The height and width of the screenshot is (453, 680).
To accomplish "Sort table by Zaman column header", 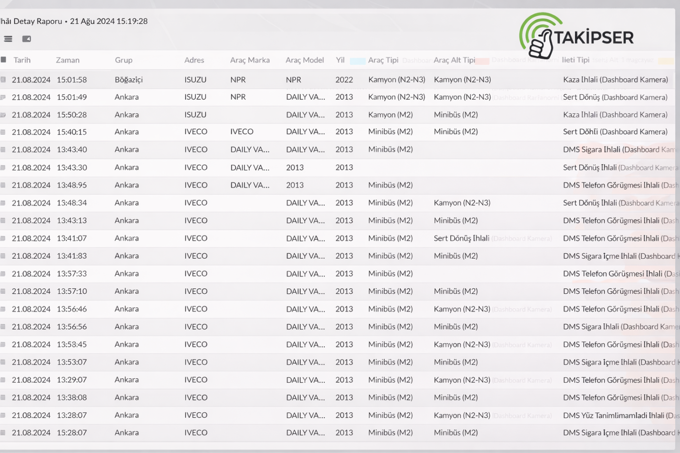I will (x=68, y=60).
